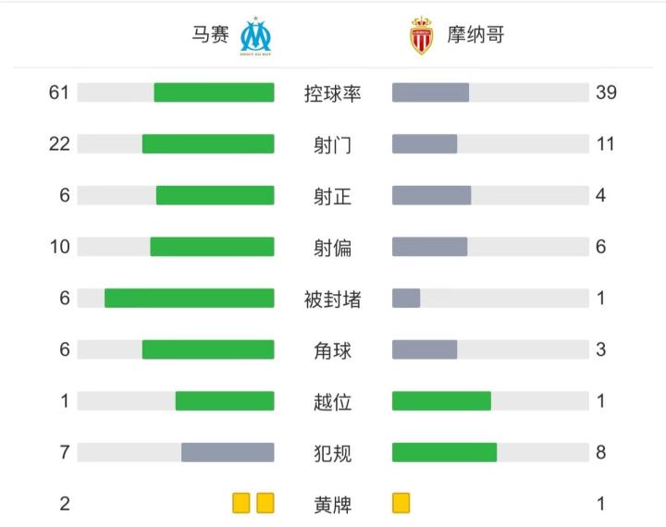Click Marseille's green possession bar
666x527 pixels.
[x=214, y=92]
